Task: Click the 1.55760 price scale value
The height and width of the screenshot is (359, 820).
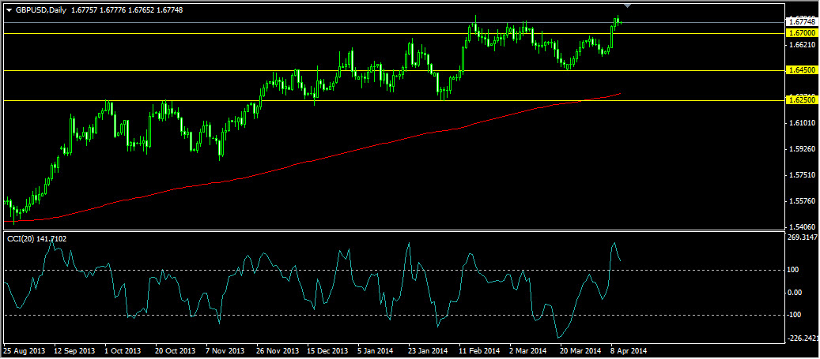Action: point(802,201)
